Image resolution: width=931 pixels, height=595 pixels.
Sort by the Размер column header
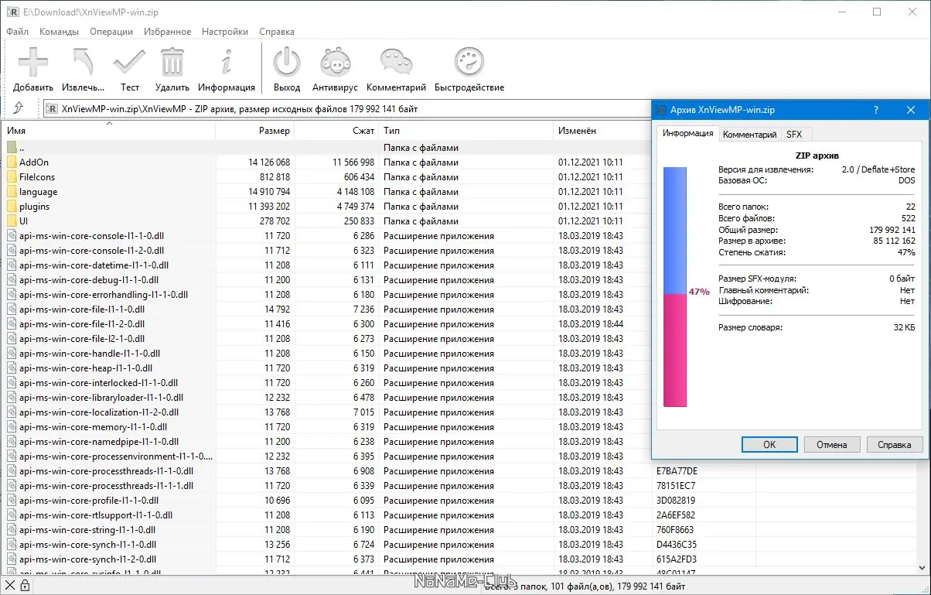[255, 131]
